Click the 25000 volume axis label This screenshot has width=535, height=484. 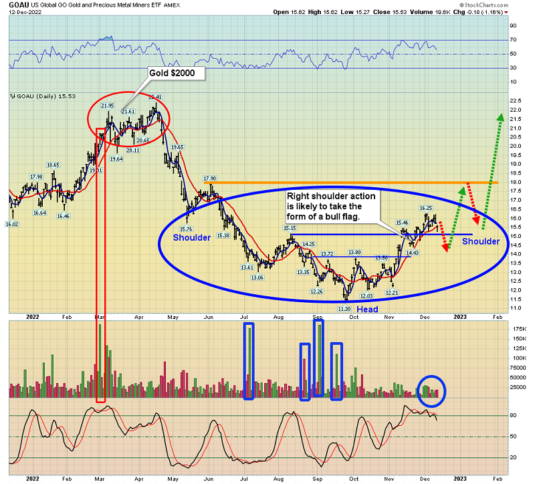(x=518, y=387)
